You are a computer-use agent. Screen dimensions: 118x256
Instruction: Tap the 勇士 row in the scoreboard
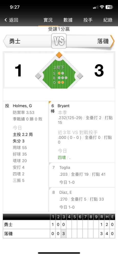(59, 225)
